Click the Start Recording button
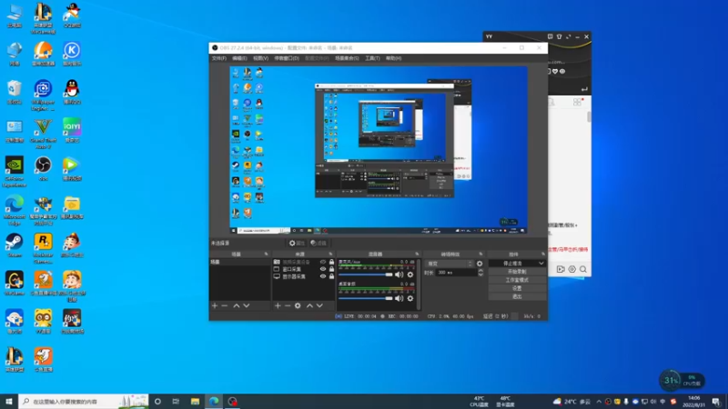The image size is (728, 409). [x=517, y=272]
